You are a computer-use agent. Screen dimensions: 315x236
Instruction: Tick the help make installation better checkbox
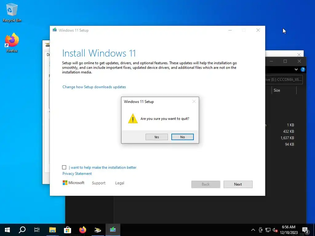pyautogui.click(x=64, y=167)
